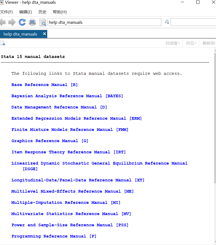Expand the 另见 dropdown
Viewport: 216px width, 245px height.
(191, 43)
